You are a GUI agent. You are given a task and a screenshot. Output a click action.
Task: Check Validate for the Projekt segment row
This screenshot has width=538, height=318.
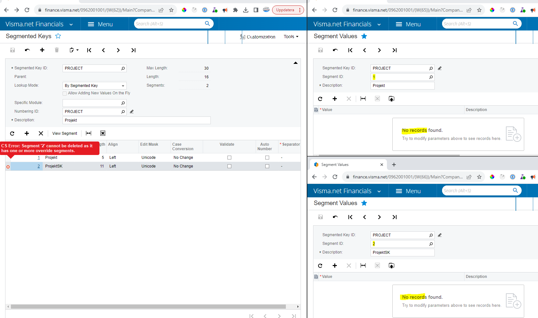pos(229,157)
